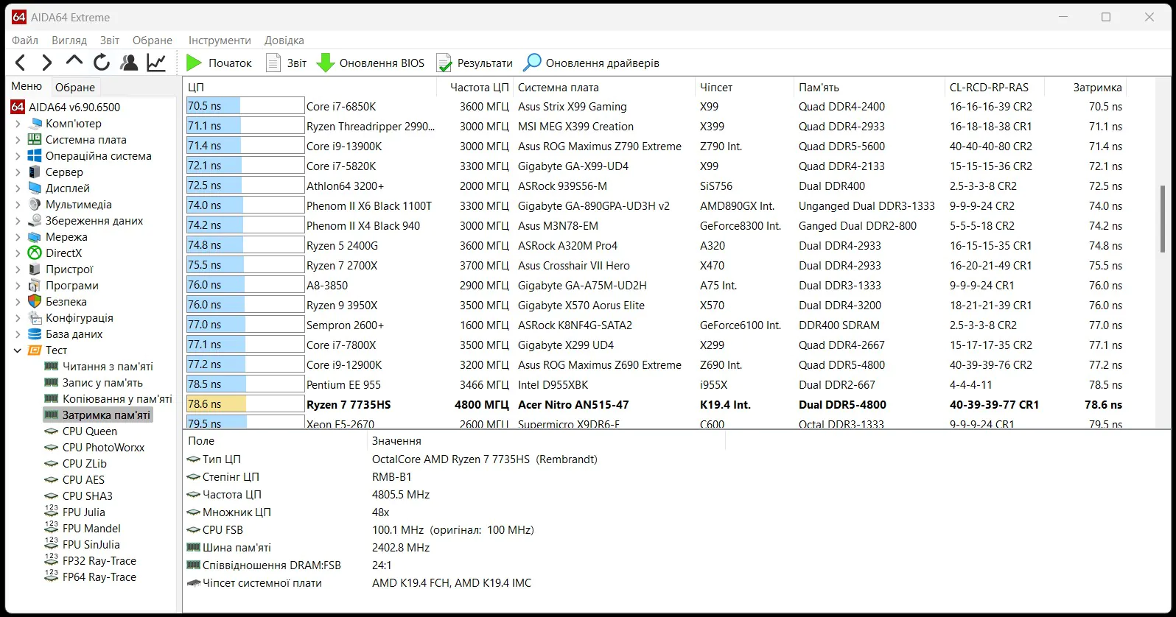
Task: Select the Athlon64 3200+ result row
Action: (x=656, y=186)
